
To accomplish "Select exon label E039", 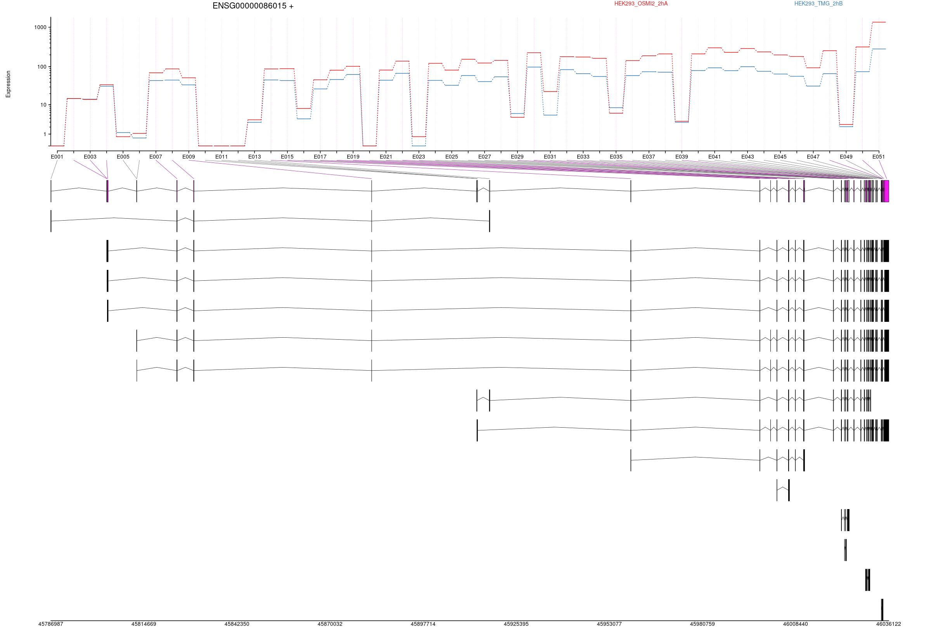I will 682,157.
